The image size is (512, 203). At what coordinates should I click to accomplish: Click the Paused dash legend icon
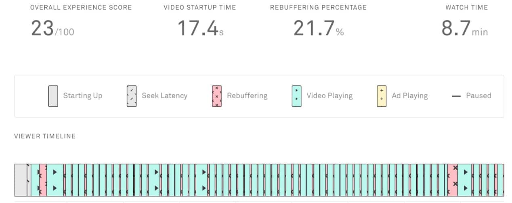pyautogui.click(x=456, y=96)
